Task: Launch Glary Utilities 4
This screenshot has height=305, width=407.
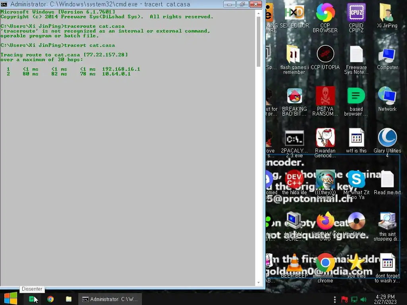Action: pyautogui.click(x=387, y=143)
